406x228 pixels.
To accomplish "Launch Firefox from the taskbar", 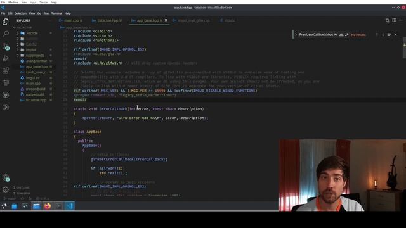I will tap(48, 206).
